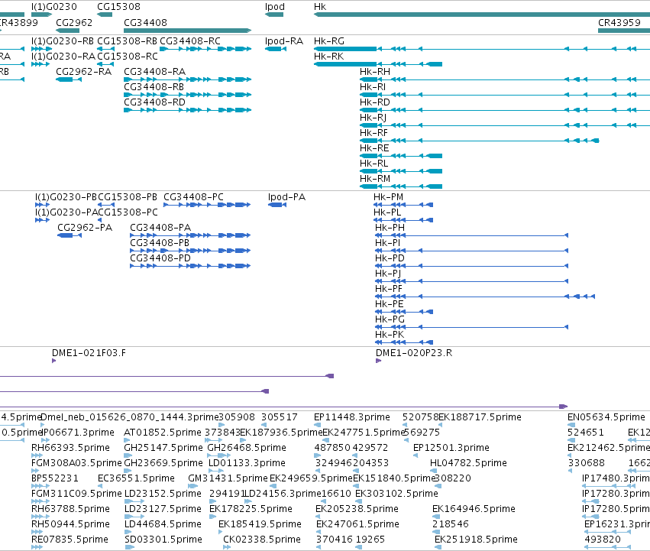The width and height of the screenshot is (650, 551).
Task: Select EK164946.5prime EST label
Action: 474,509
